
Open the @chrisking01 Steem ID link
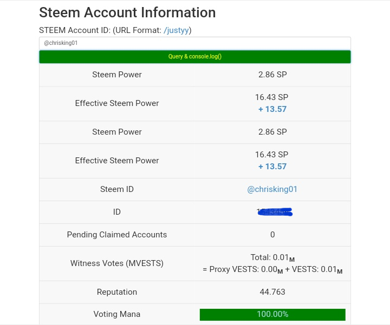[x=272, y=189]
